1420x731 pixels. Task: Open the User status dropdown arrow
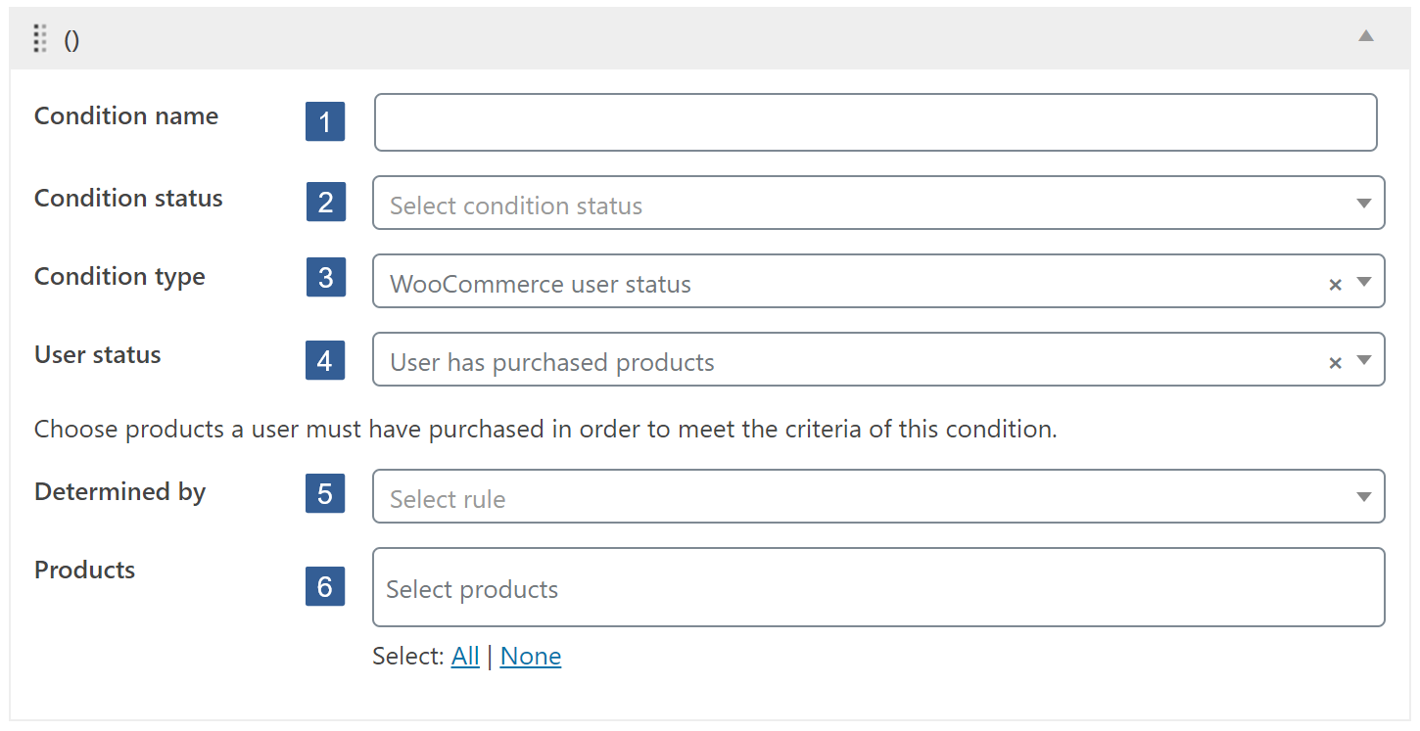(x=1364, y=361)
